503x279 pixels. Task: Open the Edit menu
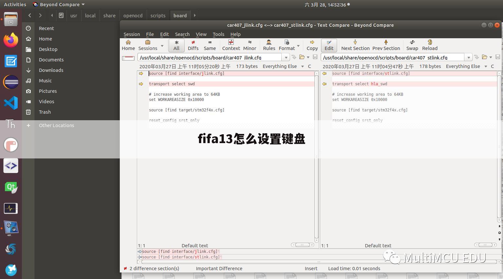click(x=164, y=34)
